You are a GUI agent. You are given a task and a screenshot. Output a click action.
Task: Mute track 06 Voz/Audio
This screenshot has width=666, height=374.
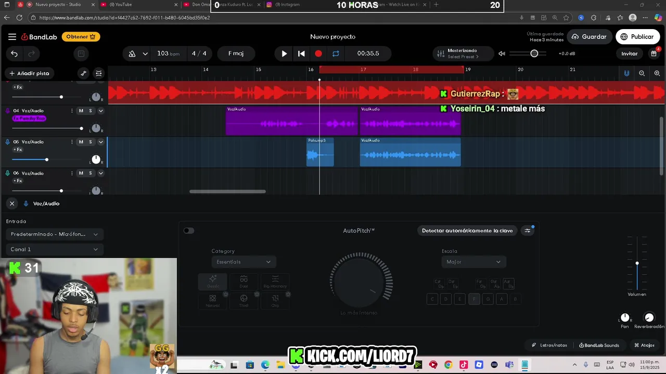pyautogui.click(x=81, y=173)
